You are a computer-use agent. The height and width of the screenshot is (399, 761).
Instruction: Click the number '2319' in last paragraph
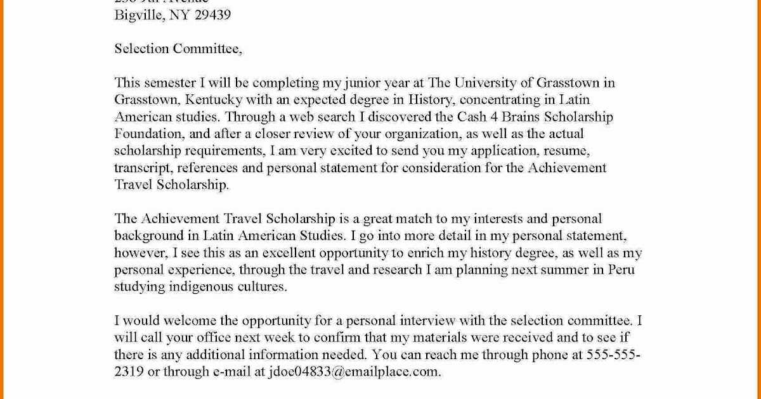129,372
